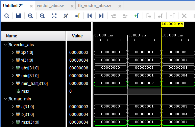Screen dimensions: 195x127
Task: Click the Next Transition icon
Action: 125,16
